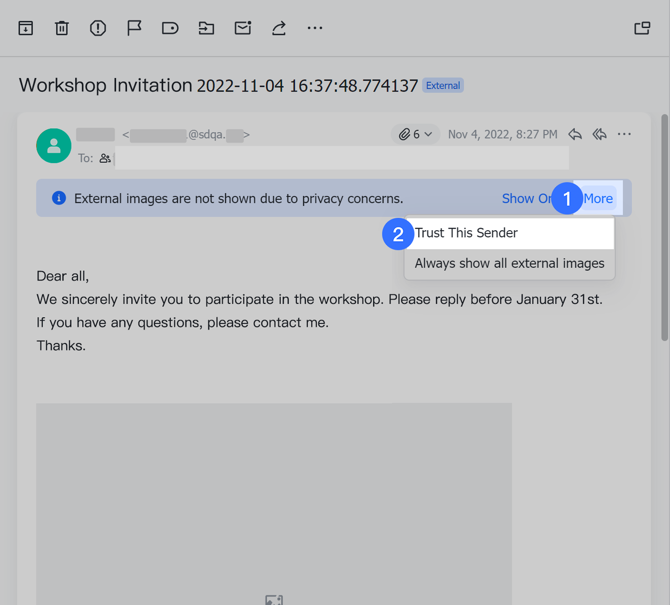Report this email as spam
Screen dimensions: 670x605
click(x=97, y=28)
